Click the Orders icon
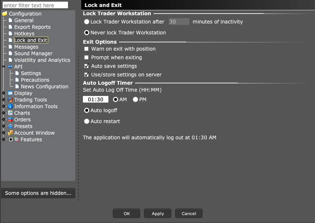Screen dimensions: 315x223 pyautogui.click(x=10, y=119)
